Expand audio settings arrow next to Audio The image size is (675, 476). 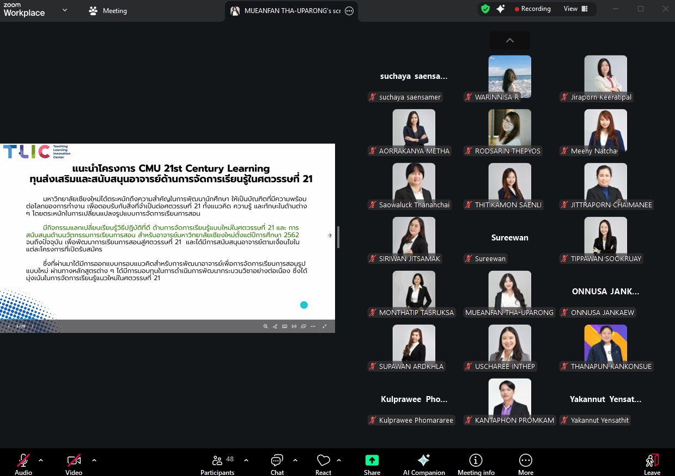[41, 460]
